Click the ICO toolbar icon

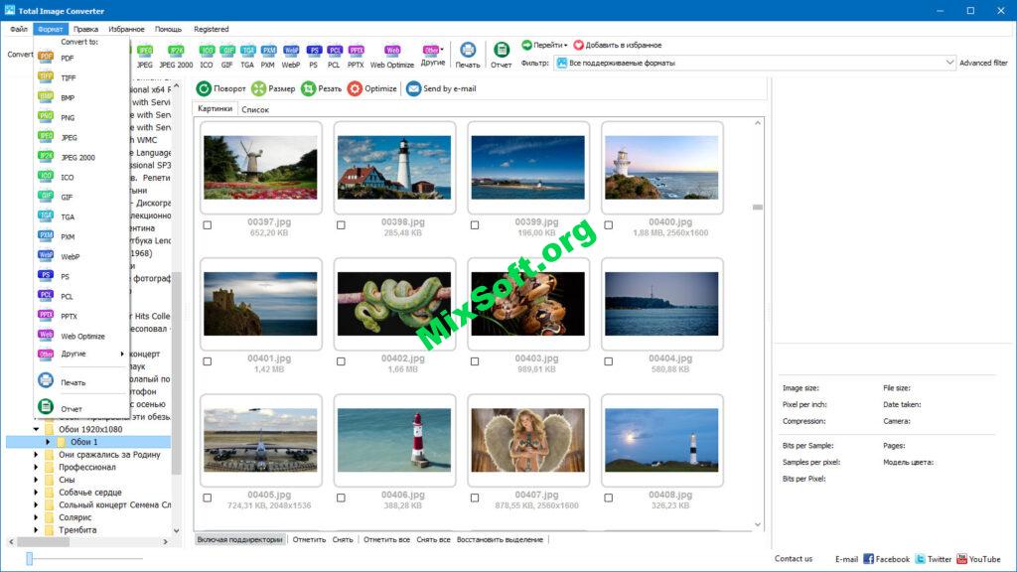click(207, 57)
